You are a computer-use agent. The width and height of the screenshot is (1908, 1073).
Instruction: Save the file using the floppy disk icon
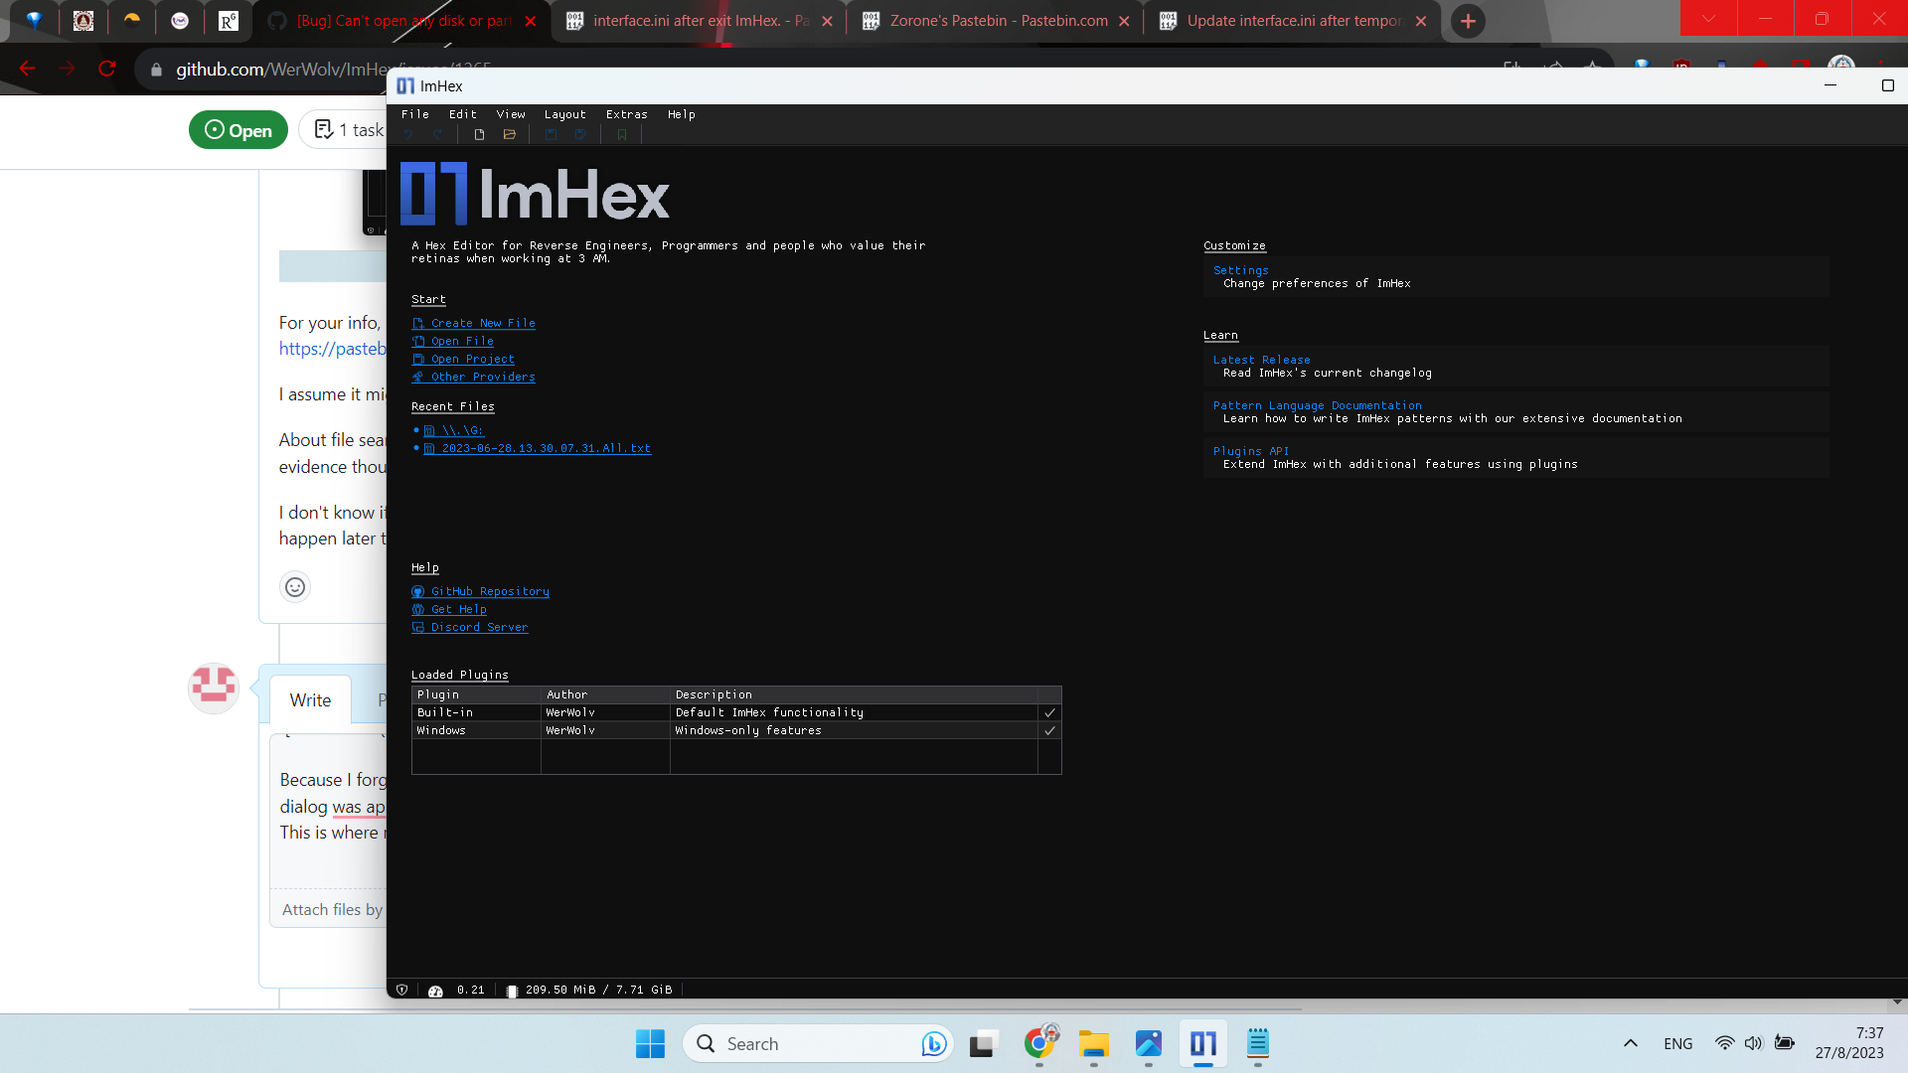click(x=552, y=134)
